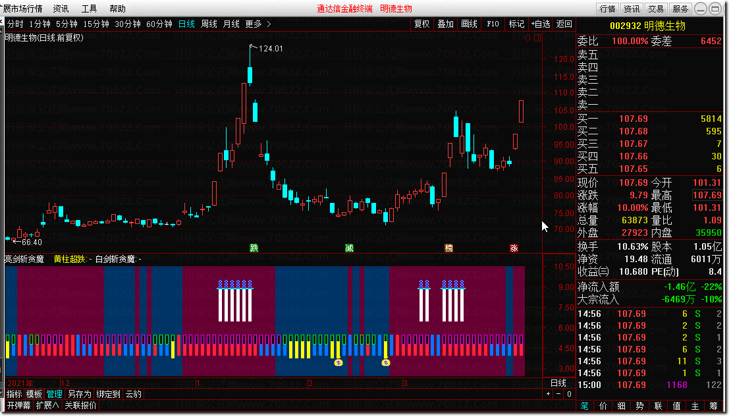Open the 帮助 menu
Image resolution: width=731 pixels, height=417 pixels.
tap(117, 9)
